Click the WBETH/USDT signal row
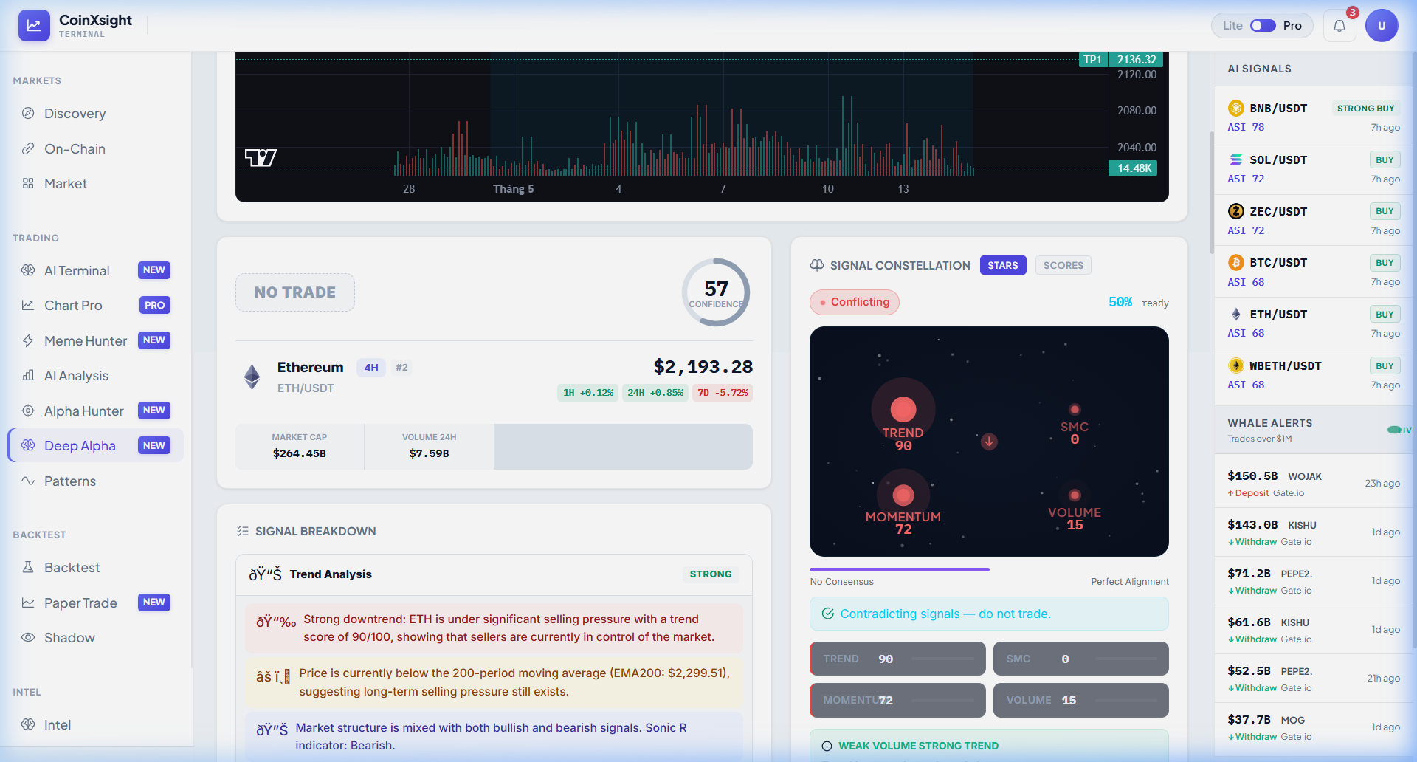Viewport: 1417px width, 762px height. [1314, 375]
